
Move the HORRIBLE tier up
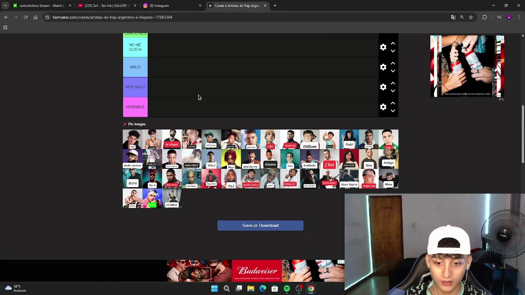click(393, 103)
